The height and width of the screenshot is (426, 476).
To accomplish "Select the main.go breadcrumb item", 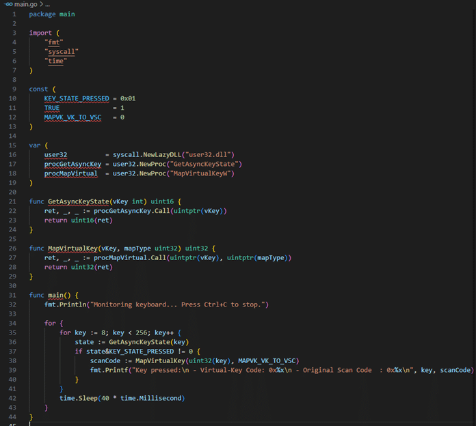I will 27,4.
